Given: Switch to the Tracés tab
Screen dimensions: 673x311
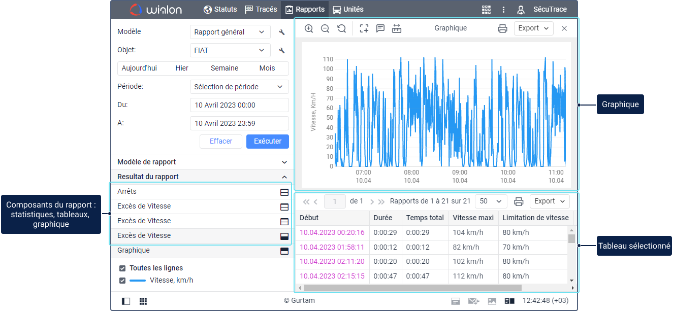Looking at the screenshot, I should coord(261,9).
